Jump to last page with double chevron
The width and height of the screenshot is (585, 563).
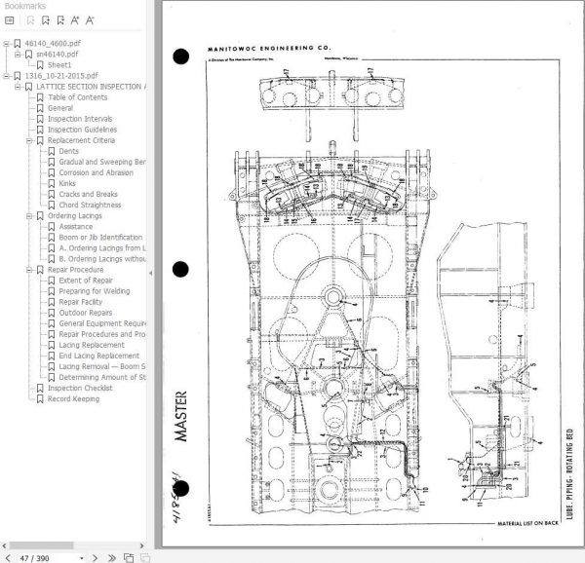pos(111,558)
